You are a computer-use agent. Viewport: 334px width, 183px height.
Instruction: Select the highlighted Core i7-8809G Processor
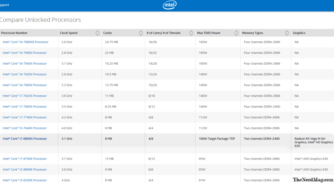click(25, 138)
